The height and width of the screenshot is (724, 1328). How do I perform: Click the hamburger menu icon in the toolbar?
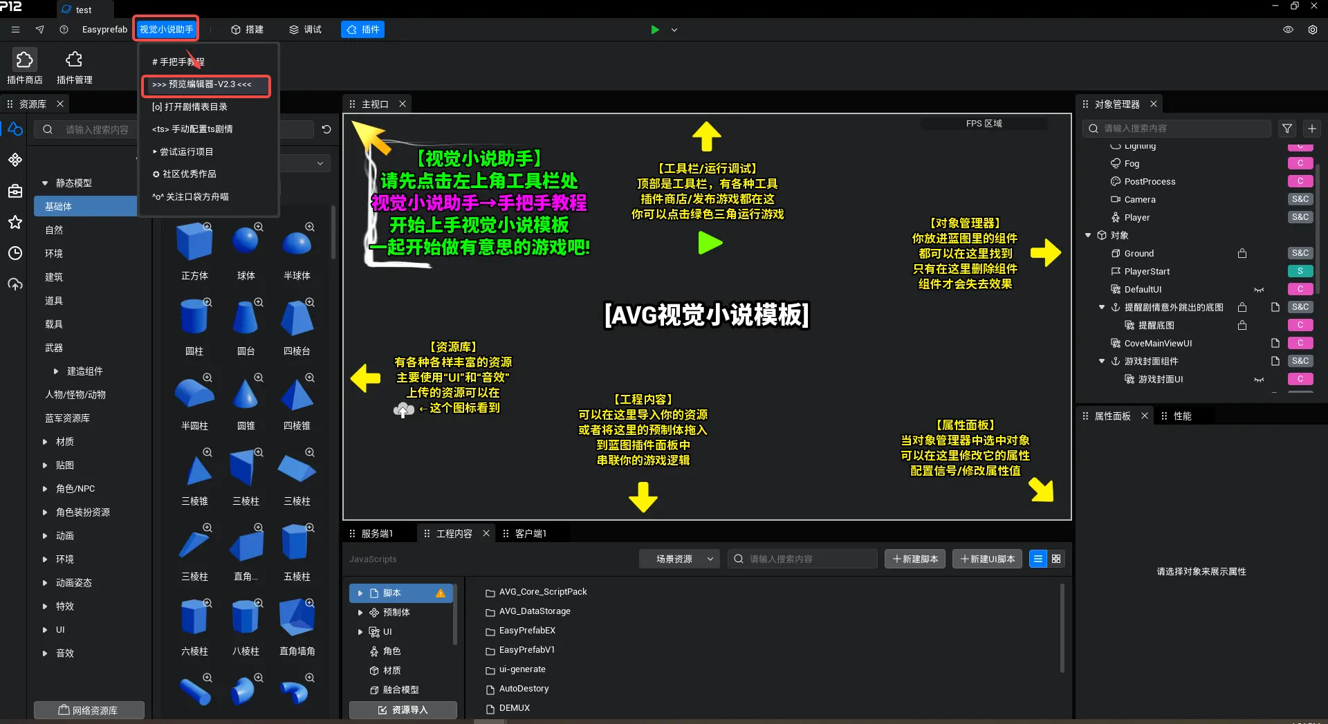[x=15, y=30]
